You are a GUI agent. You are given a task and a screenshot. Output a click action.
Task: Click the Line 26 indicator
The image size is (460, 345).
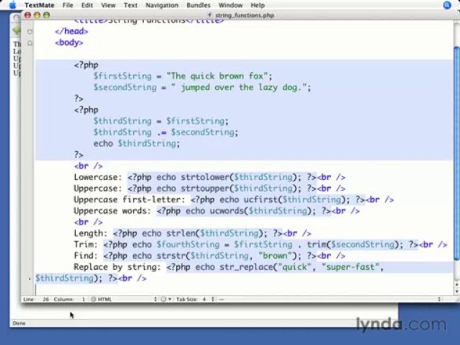point(36,299)
